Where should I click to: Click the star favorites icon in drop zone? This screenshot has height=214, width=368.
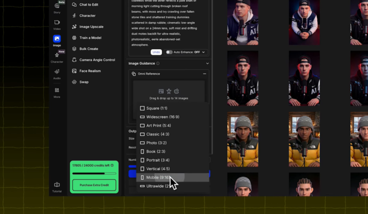tap(169, 91)
